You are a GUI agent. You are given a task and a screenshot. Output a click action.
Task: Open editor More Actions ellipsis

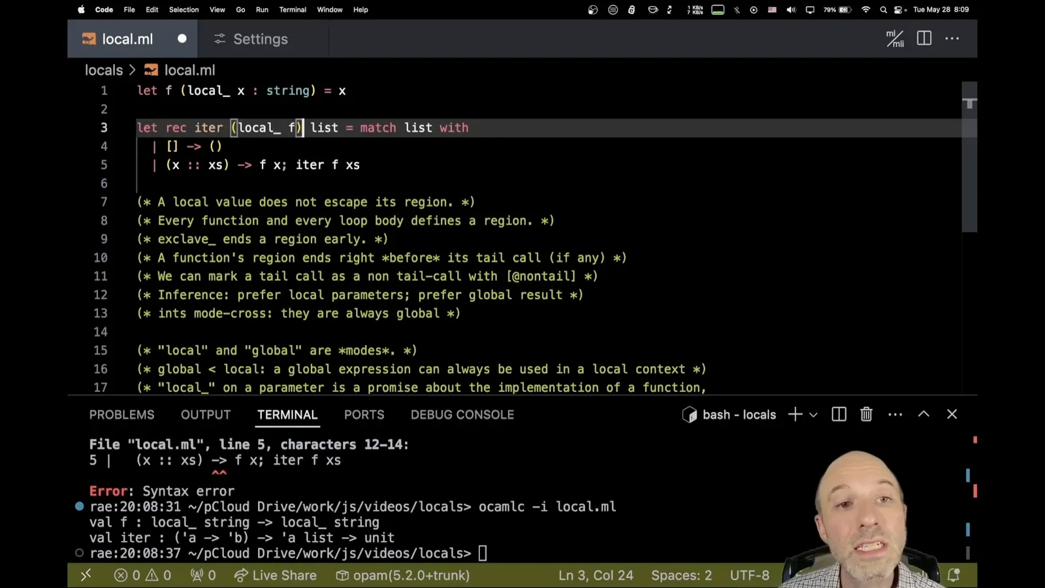point(952,39)
